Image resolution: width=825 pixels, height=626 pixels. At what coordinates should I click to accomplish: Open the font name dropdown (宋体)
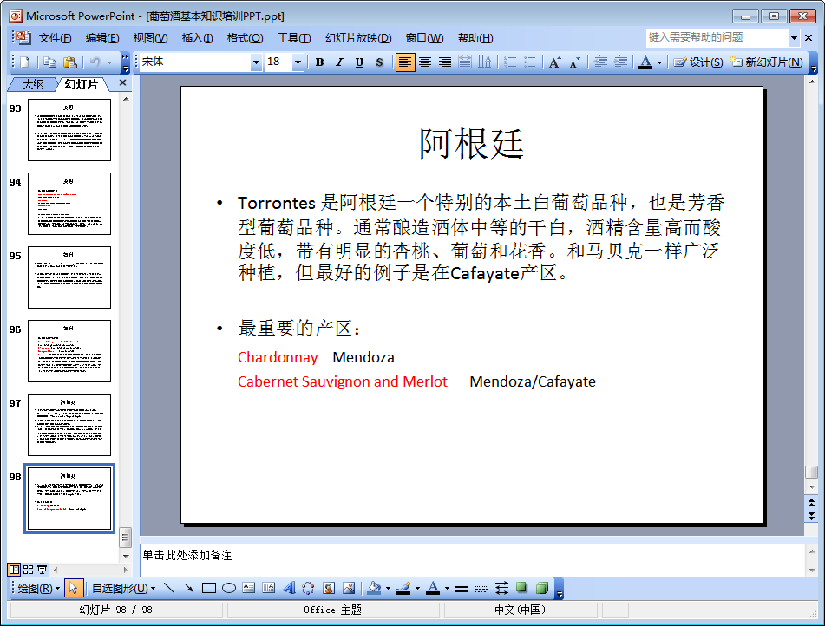coord(256,62)
